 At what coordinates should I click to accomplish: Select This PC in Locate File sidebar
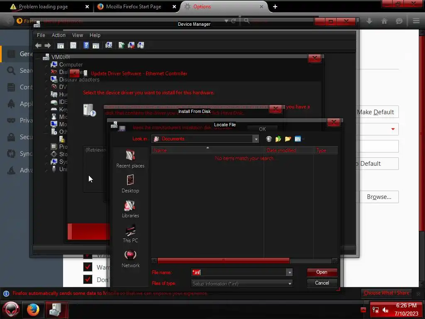click(130, 233)
